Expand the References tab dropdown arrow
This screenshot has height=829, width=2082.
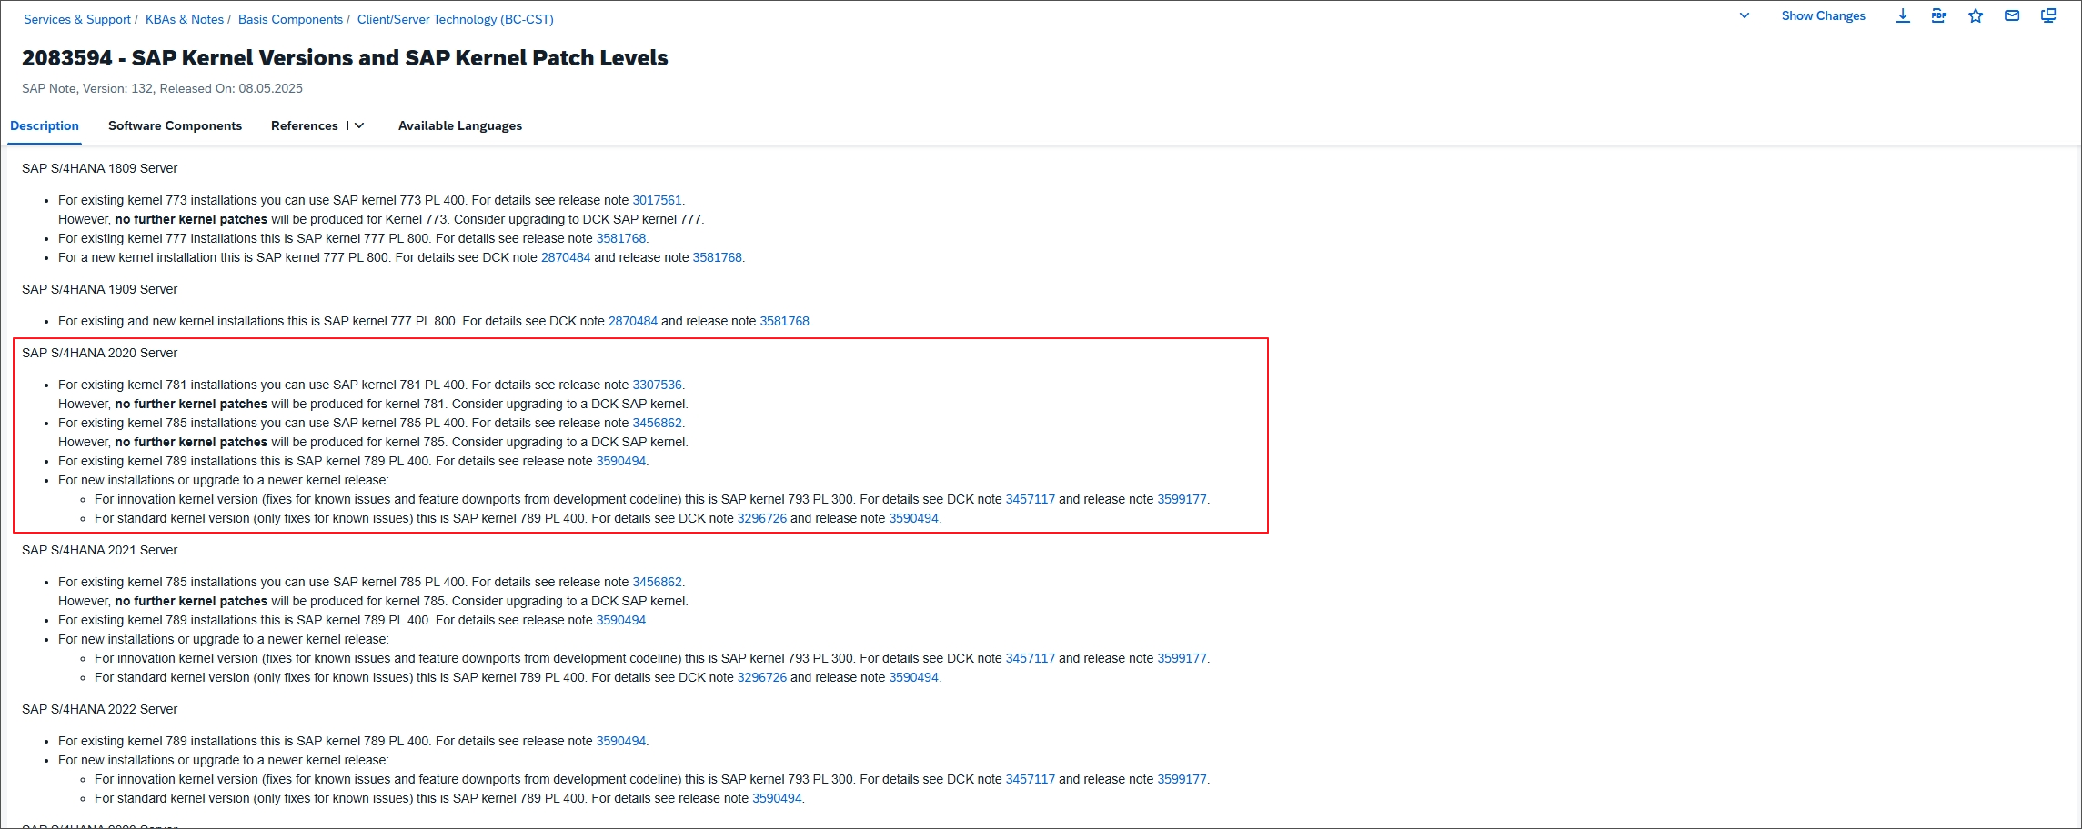point(359,125)
